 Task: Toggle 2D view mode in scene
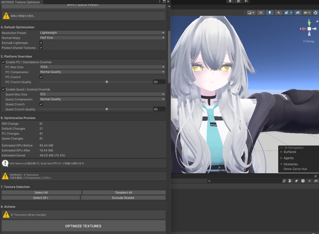[261, 12]
